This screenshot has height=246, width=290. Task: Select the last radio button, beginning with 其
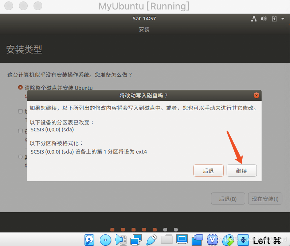20,157
